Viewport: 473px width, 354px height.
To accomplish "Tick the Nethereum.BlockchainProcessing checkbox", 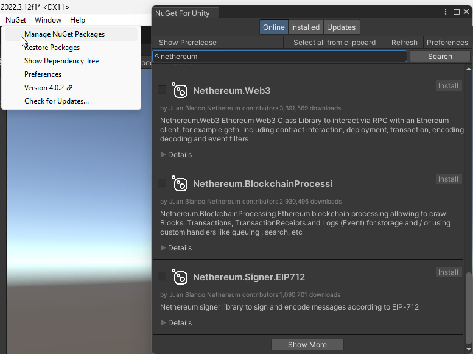I will tap(162, 183).
